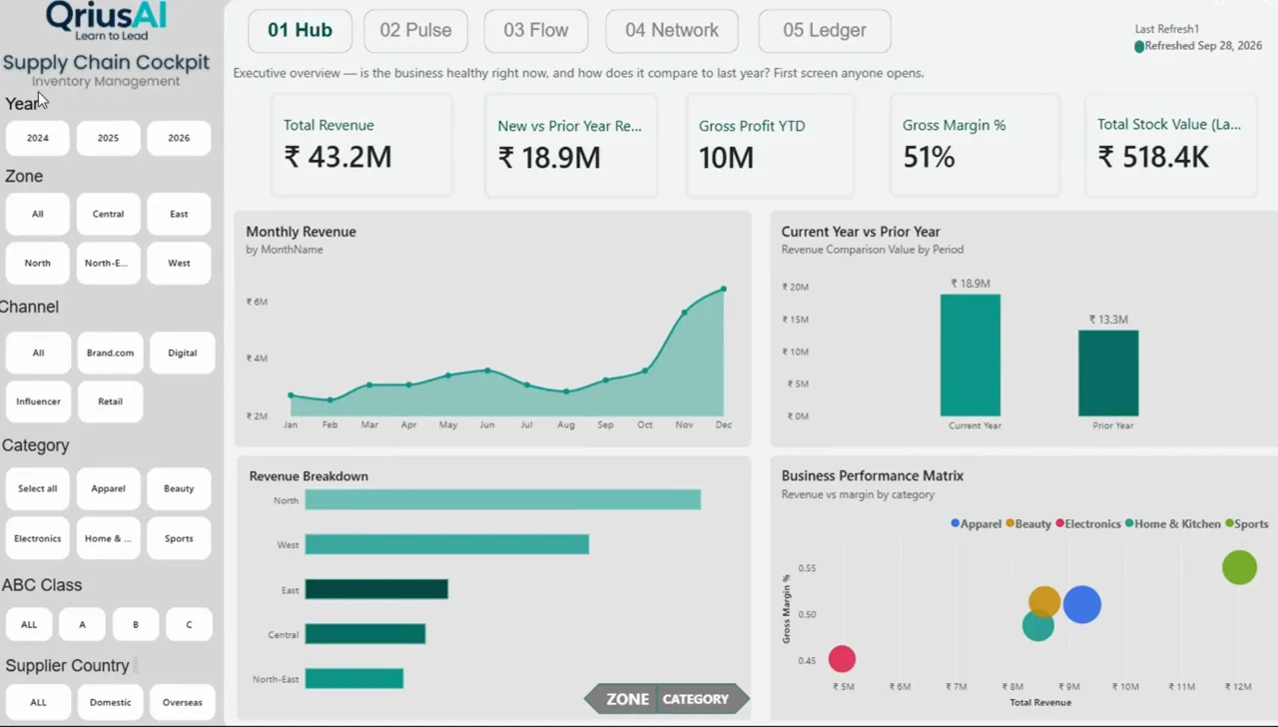Filter supplier country to Domestic
1278x727 pixels.
(x=110, y=702)
